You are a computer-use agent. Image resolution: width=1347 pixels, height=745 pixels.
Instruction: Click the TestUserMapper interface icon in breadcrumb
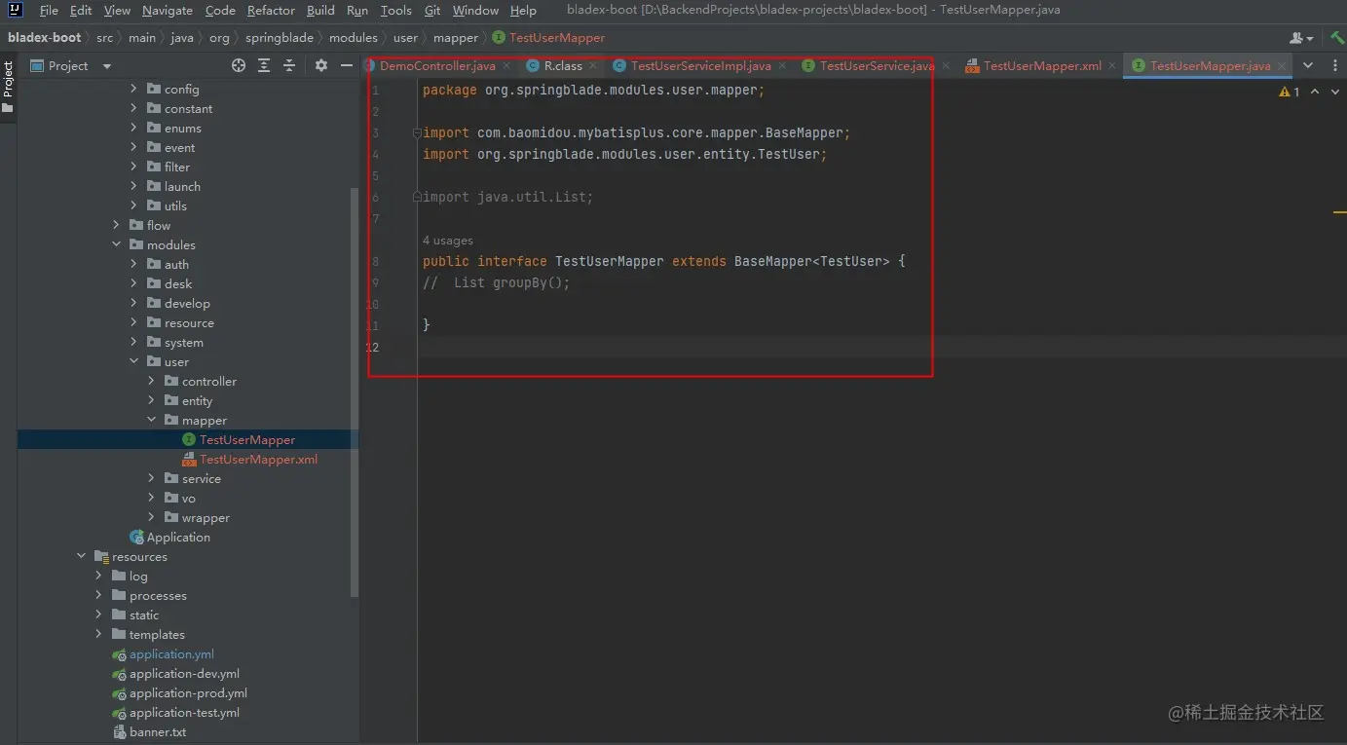click(x=499, y=38)
